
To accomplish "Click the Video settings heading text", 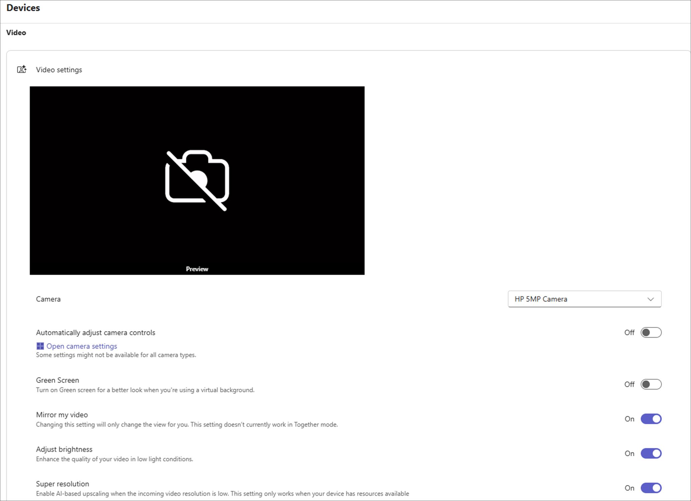I will 59,70.
